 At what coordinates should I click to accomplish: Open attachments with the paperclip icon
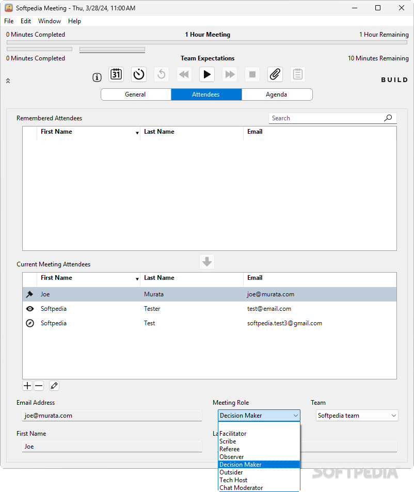275,75
